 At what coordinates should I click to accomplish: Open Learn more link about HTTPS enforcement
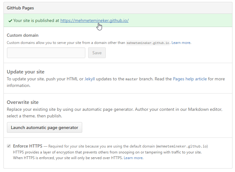pos(133,158)
